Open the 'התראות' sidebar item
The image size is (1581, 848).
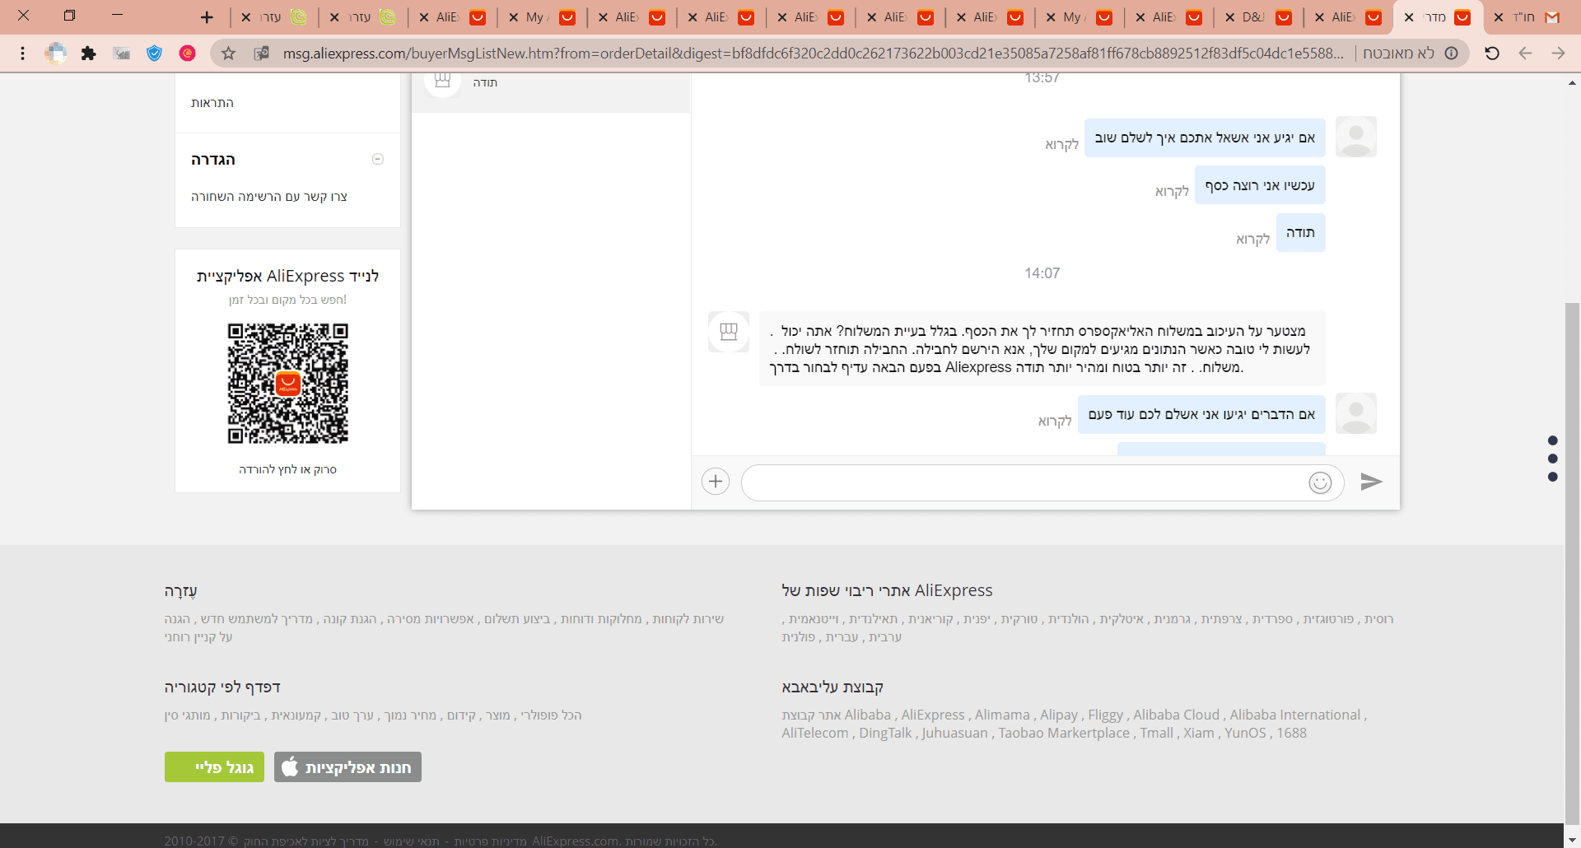[x=212, y=102]
